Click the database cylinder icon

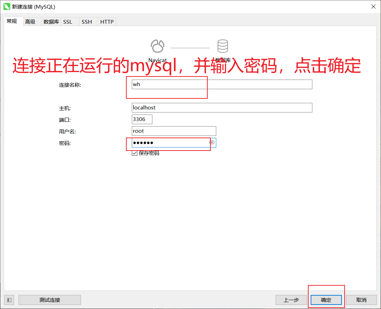(x=222, y=46)
